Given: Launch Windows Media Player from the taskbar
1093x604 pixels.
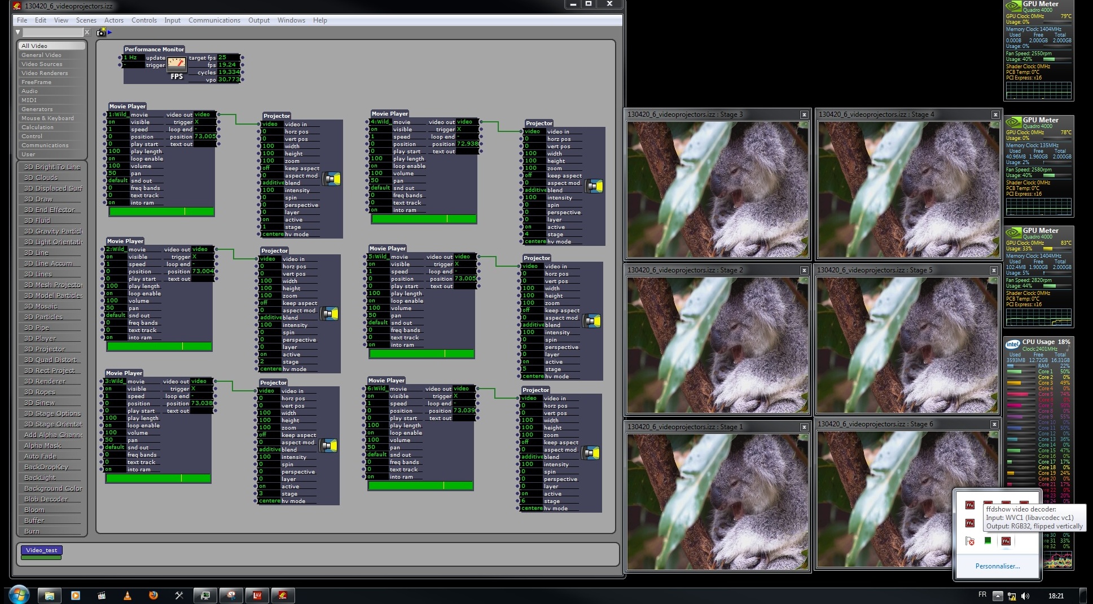Looking at the screenshot, I should (76, 596).
